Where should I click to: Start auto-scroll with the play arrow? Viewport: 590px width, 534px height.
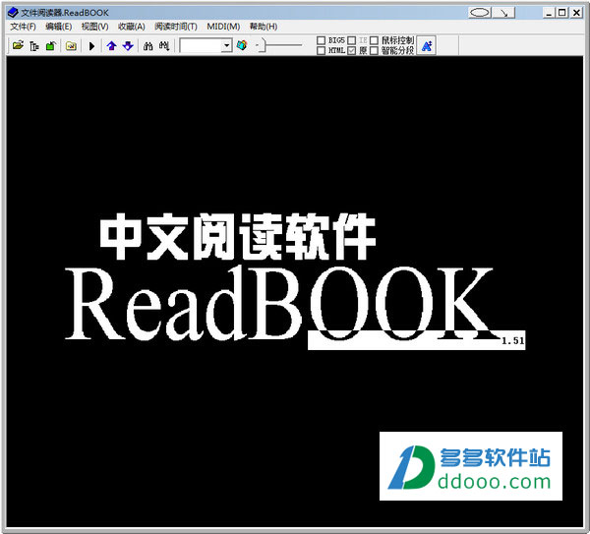click(x=91, y=46)
